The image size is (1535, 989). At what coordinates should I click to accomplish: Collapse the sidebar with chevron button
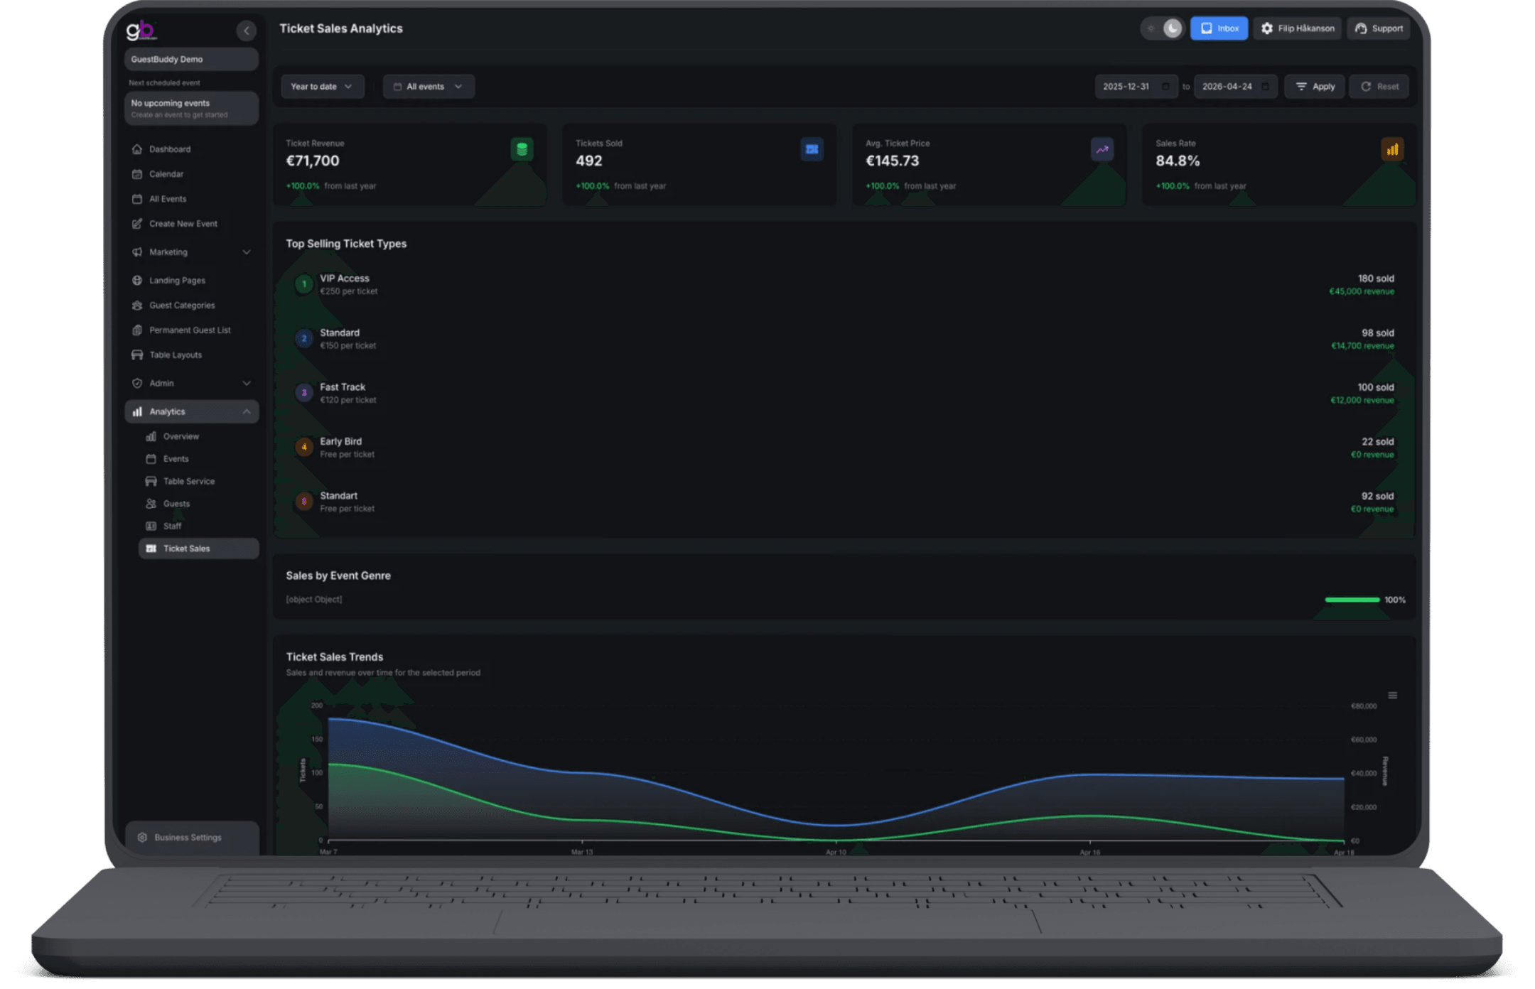pos(246,30)
